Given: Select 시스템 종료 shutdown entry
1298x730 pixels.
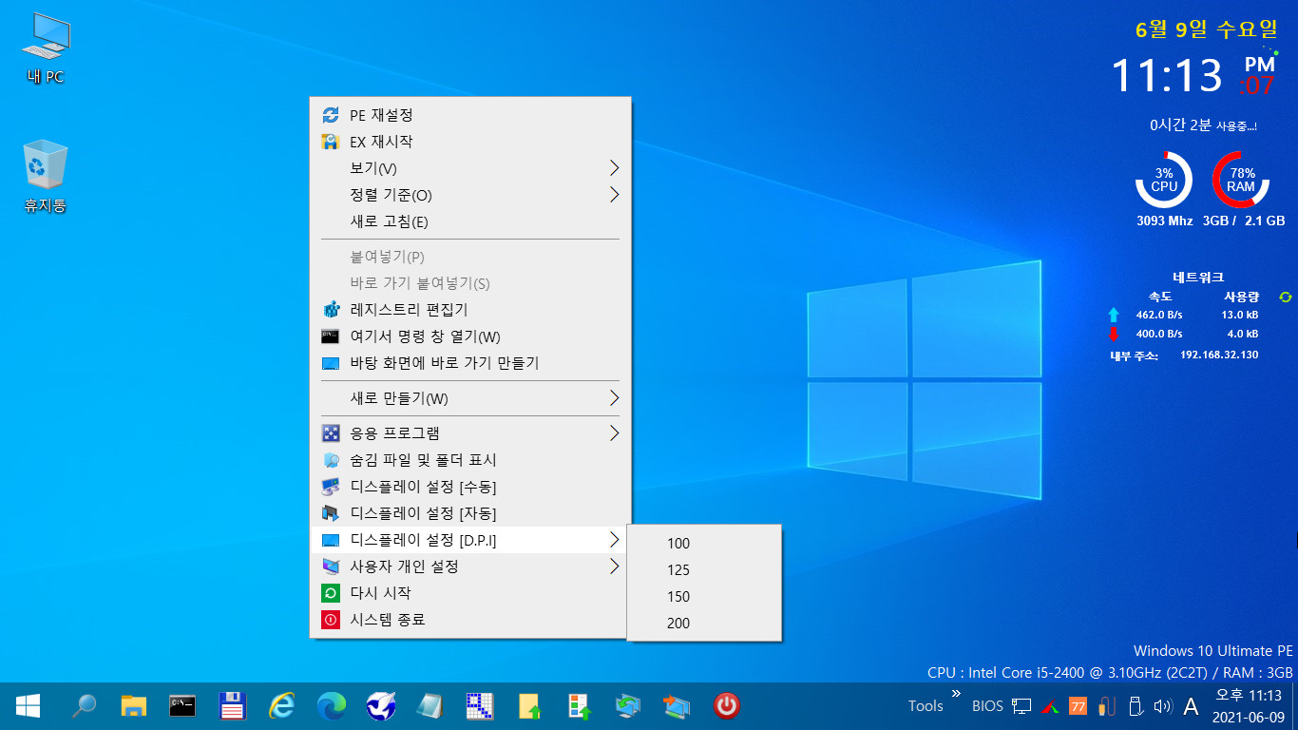Looking at the screenshot, I should (x=470, y=620).
